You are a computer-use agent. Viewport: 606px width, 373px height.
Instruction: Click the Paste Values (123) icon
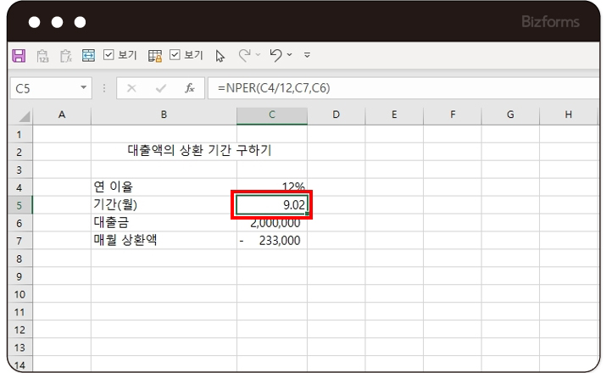[x=42, y=56]
